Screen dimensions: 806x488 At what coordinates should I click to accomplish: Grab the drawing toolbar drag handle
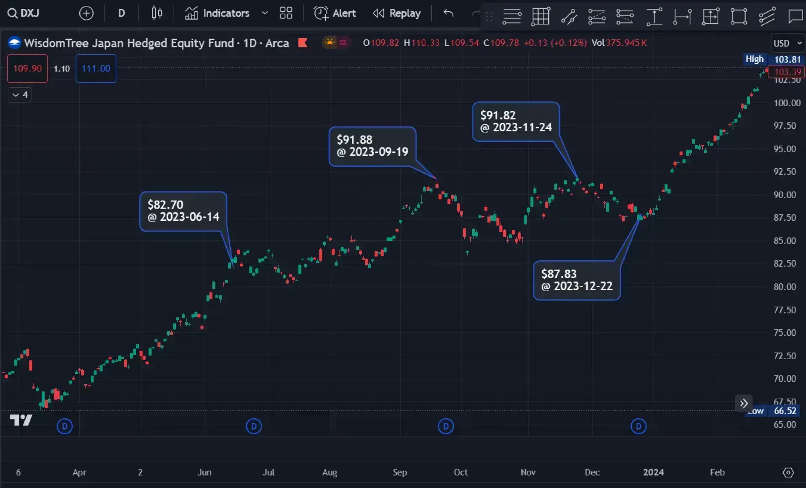pyautogui.click(x=489, y=16)
